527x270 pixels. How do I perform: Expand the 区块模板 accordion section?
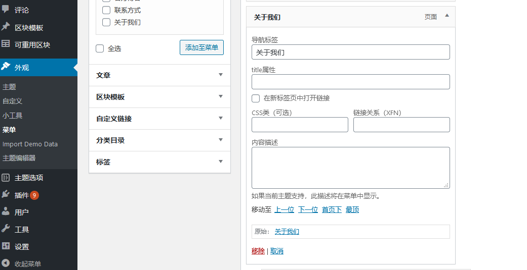(159, 97)
